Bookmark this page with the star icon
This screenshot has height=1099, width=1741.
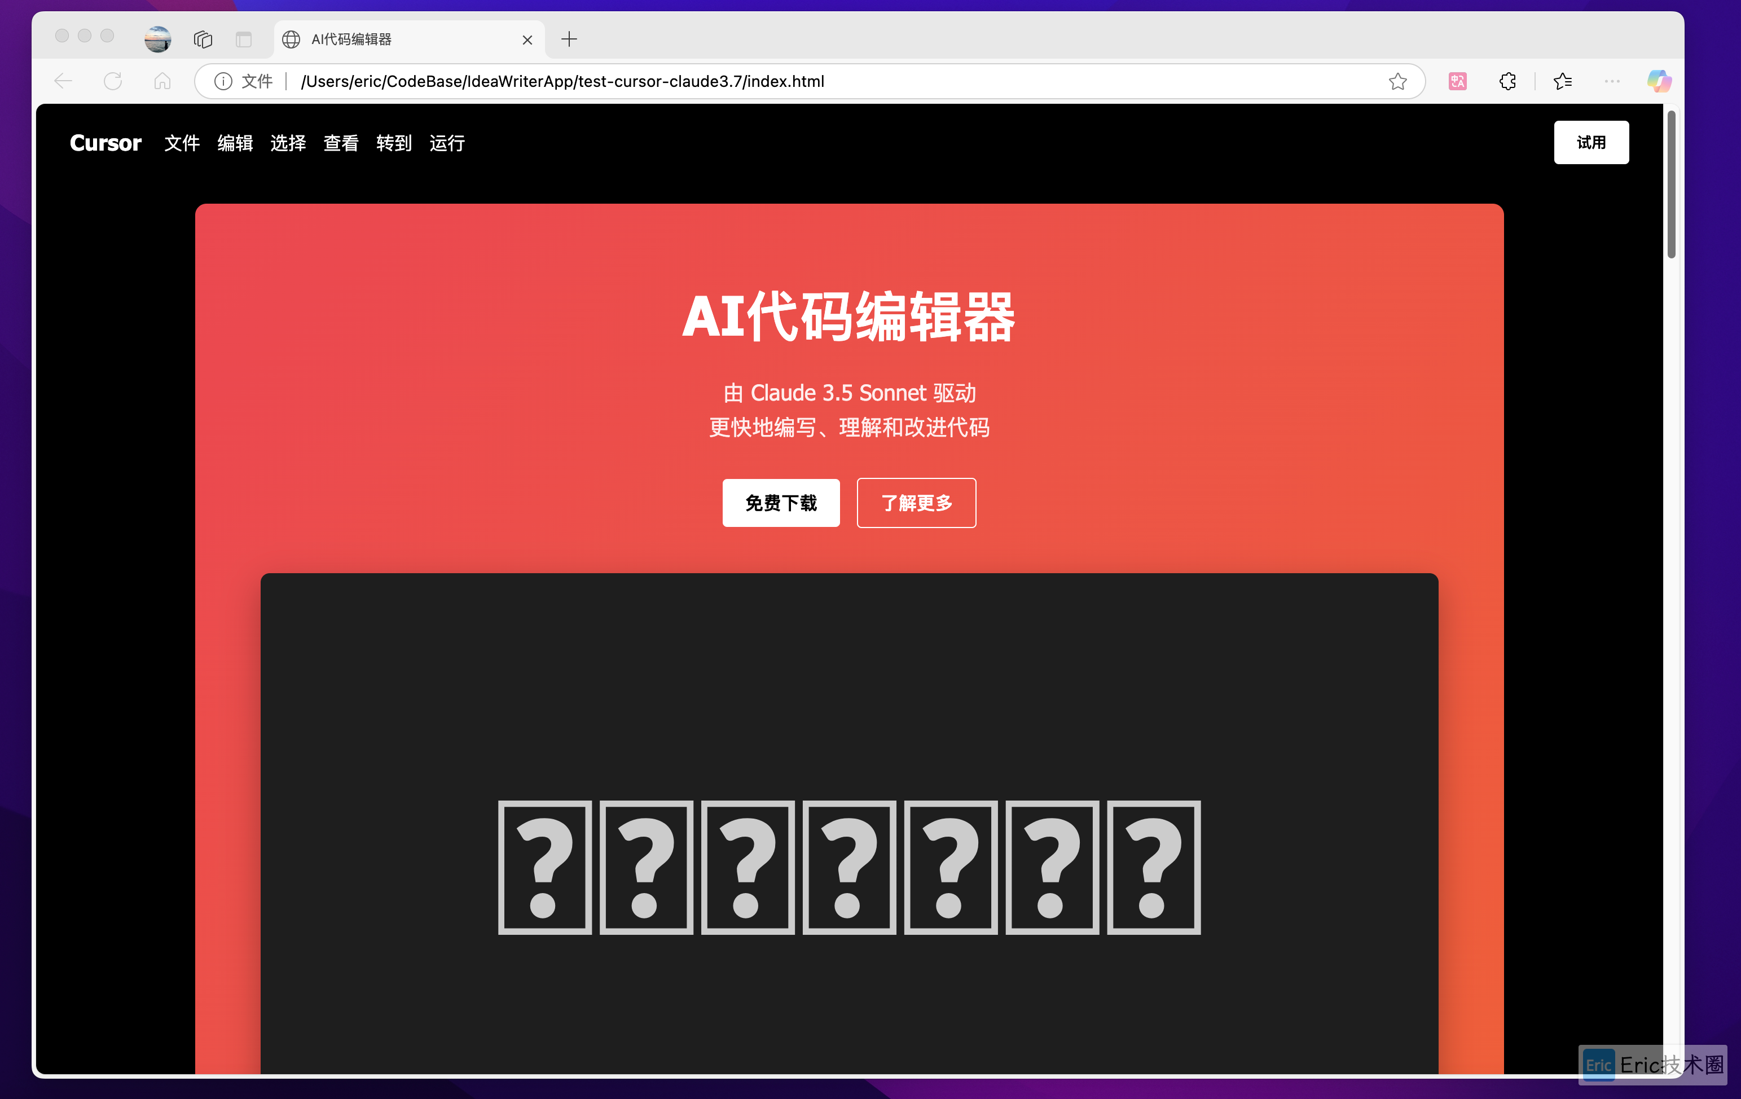(x=1397, y=81)
